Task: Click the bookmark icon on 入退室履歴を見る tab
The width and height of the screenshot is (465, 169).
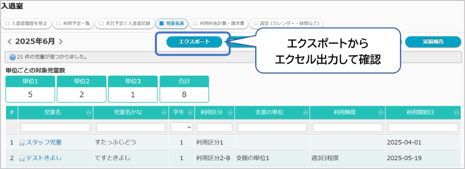Action: click(7, 23)
